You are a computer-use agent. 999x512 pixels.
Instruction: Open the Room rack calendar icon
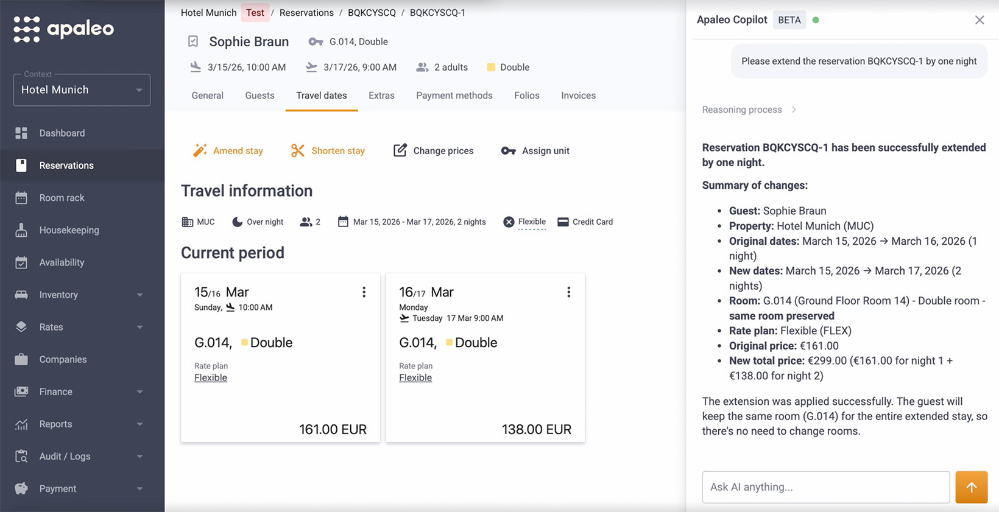[x=21, y=198]
